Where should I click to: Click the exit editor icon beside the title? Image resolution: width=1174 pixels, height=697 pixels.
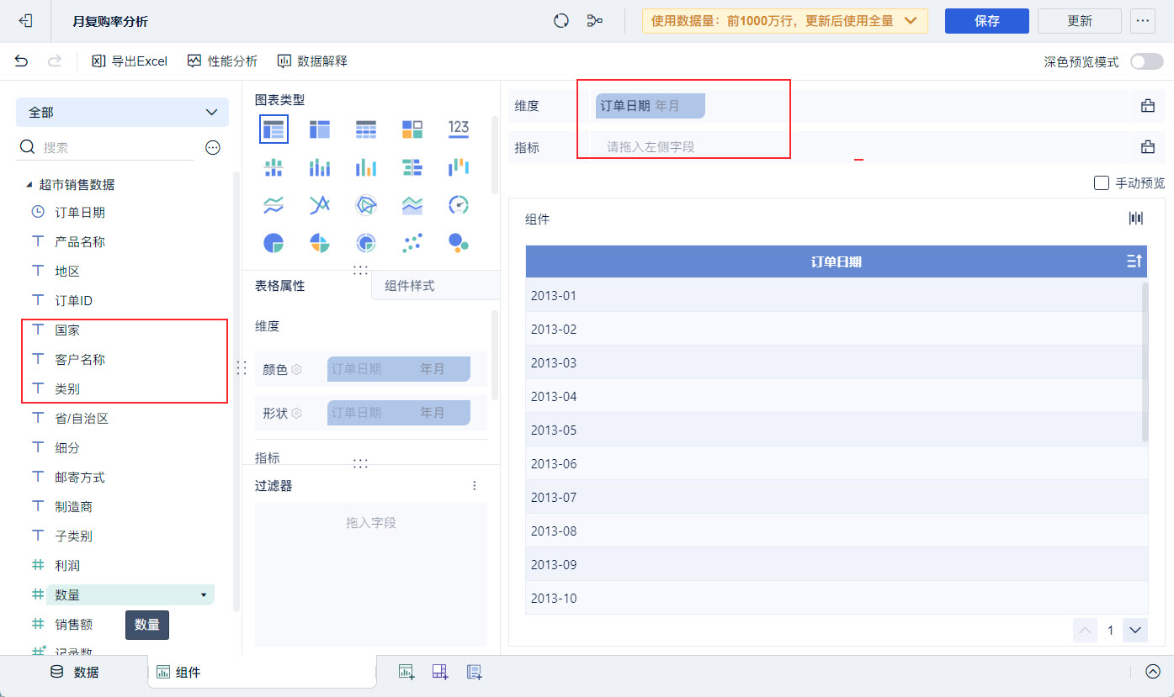[x=25, y=21]
